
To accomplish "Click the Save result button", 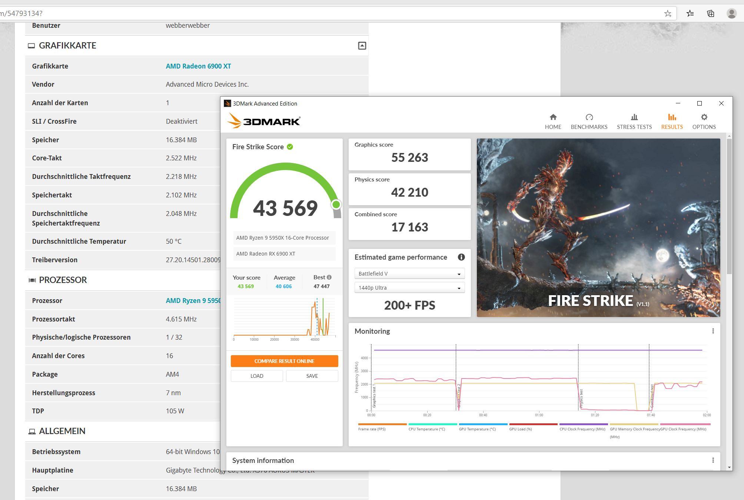I will [312, 376].
